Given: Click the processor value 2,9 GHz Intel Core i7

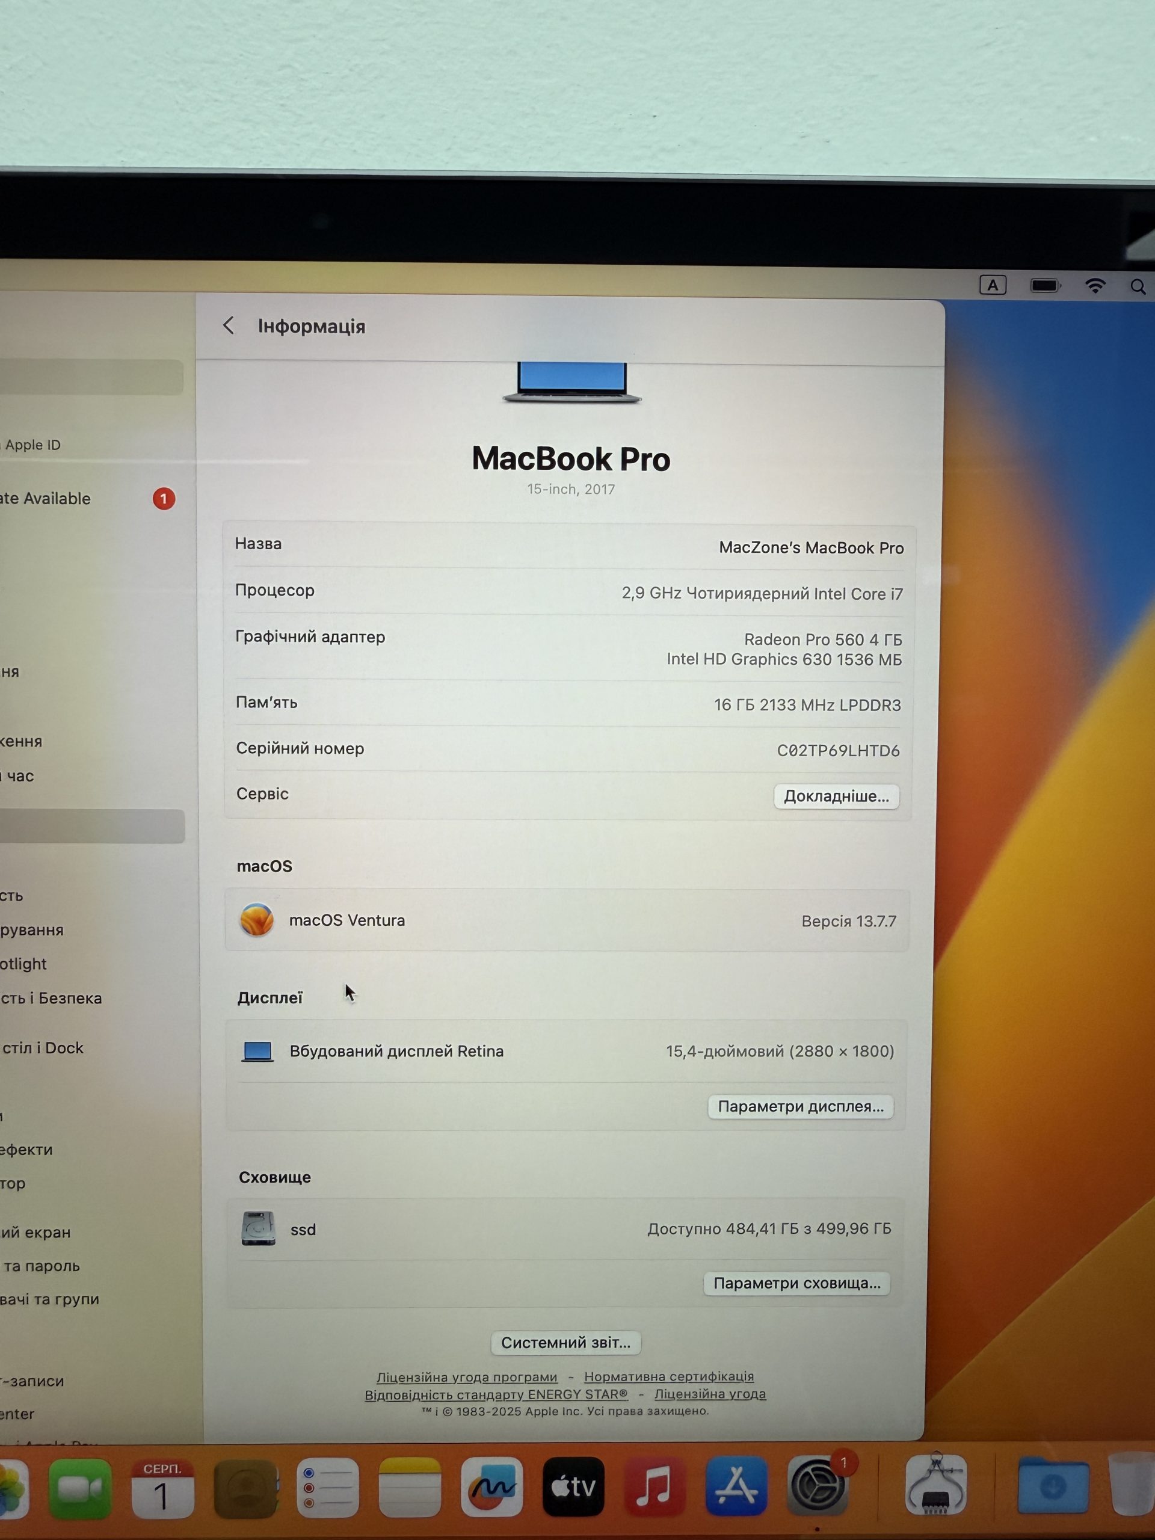Looking at the screenshot, I should pos(762,593).
